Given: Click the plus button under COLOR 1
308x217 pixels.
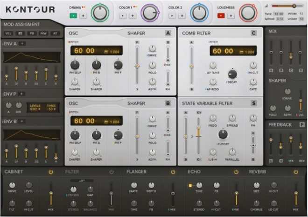Looking at the screenshot, I should (x=133, y=15).
